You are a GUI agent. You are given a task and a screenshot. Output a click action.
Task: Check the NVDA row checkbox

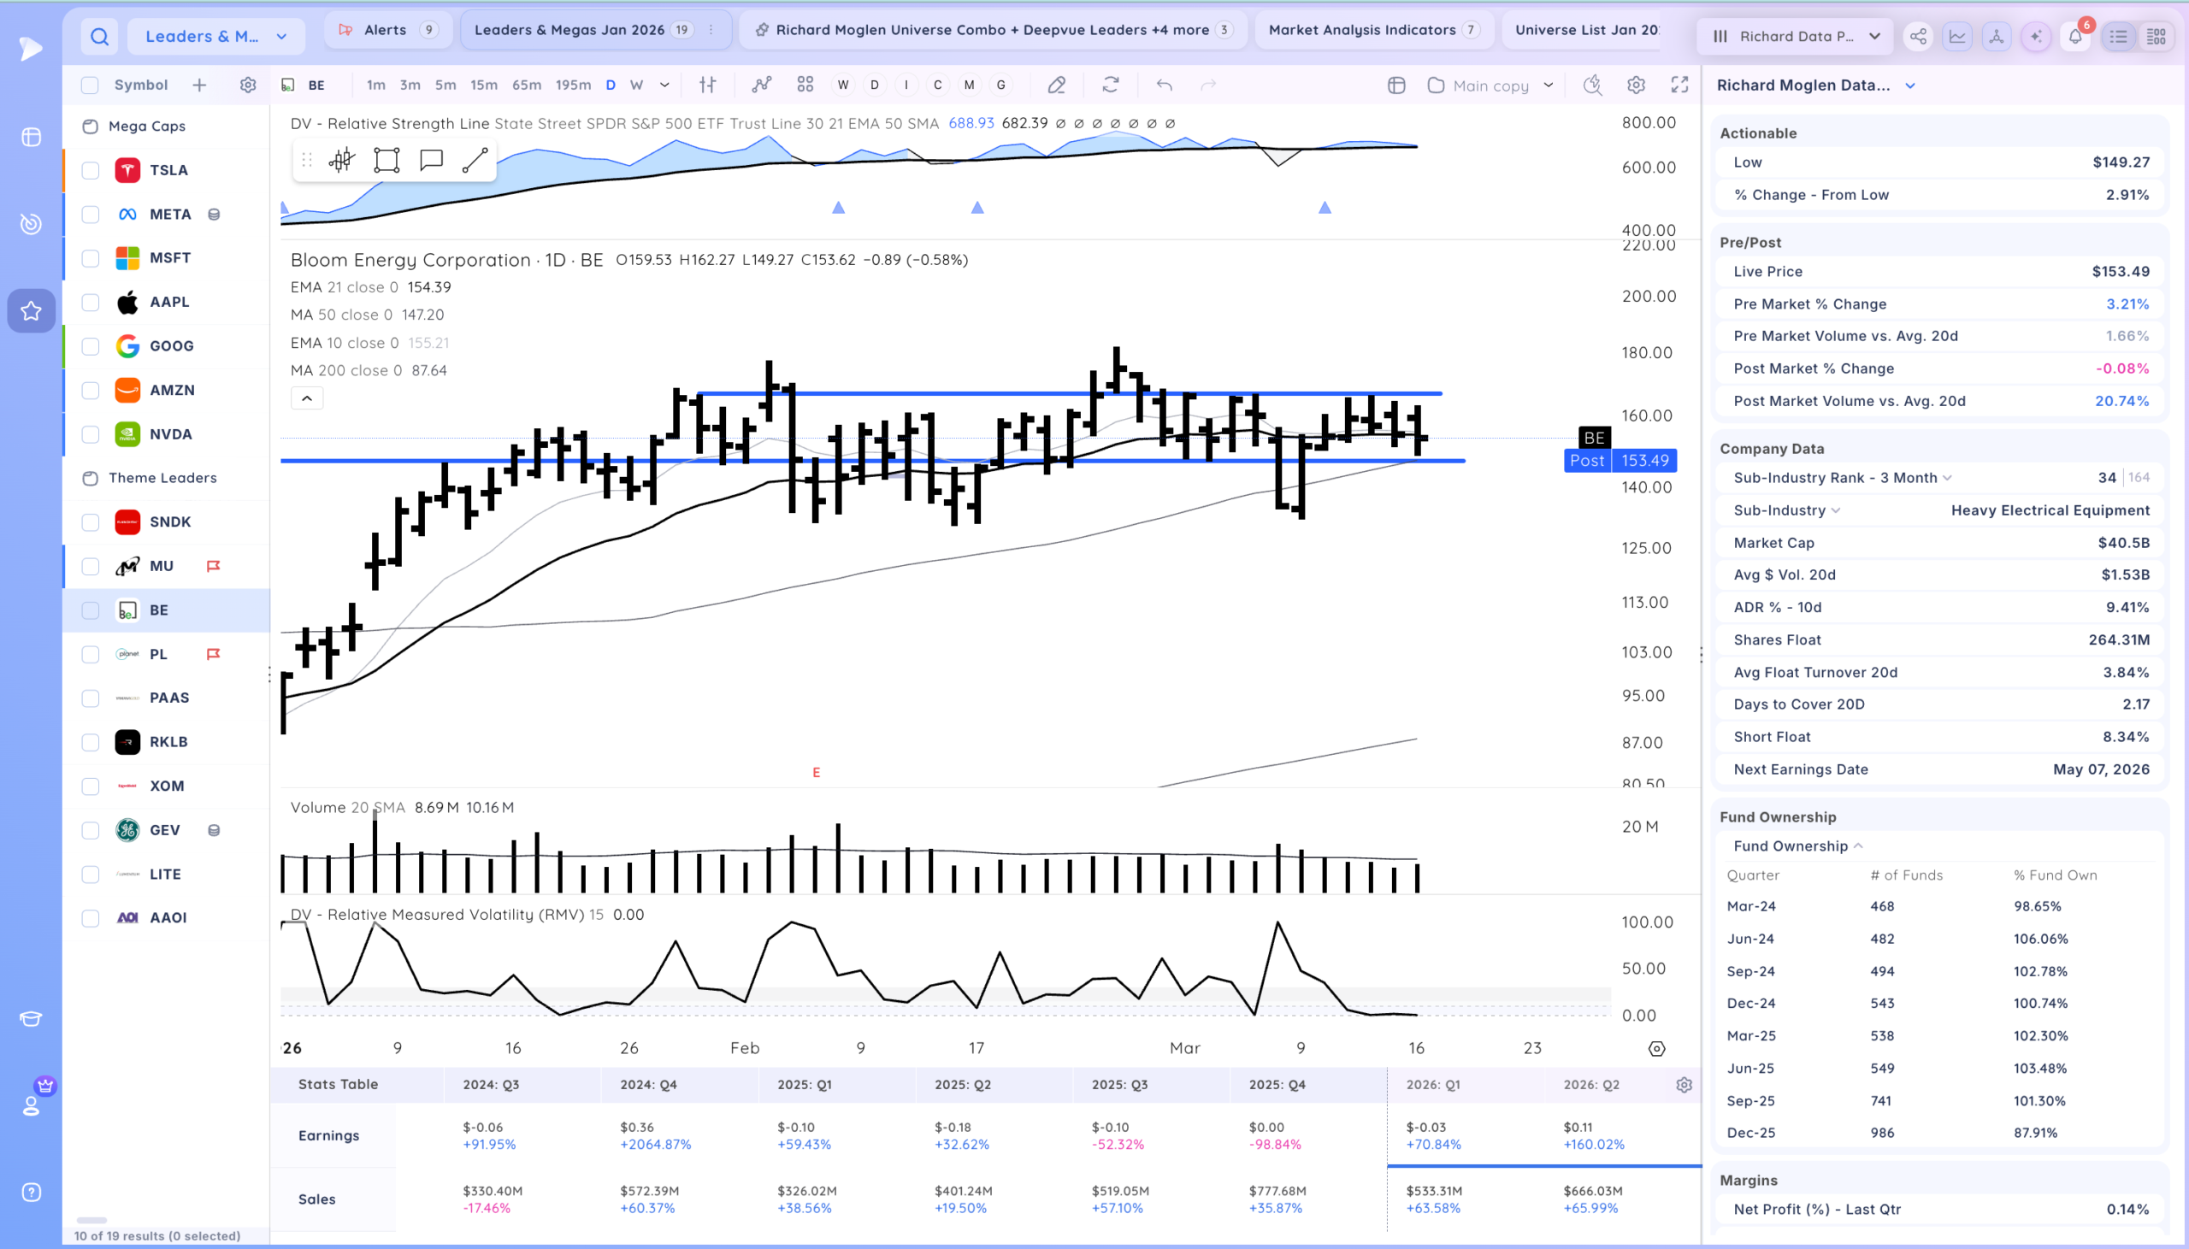tap(90, 434)
